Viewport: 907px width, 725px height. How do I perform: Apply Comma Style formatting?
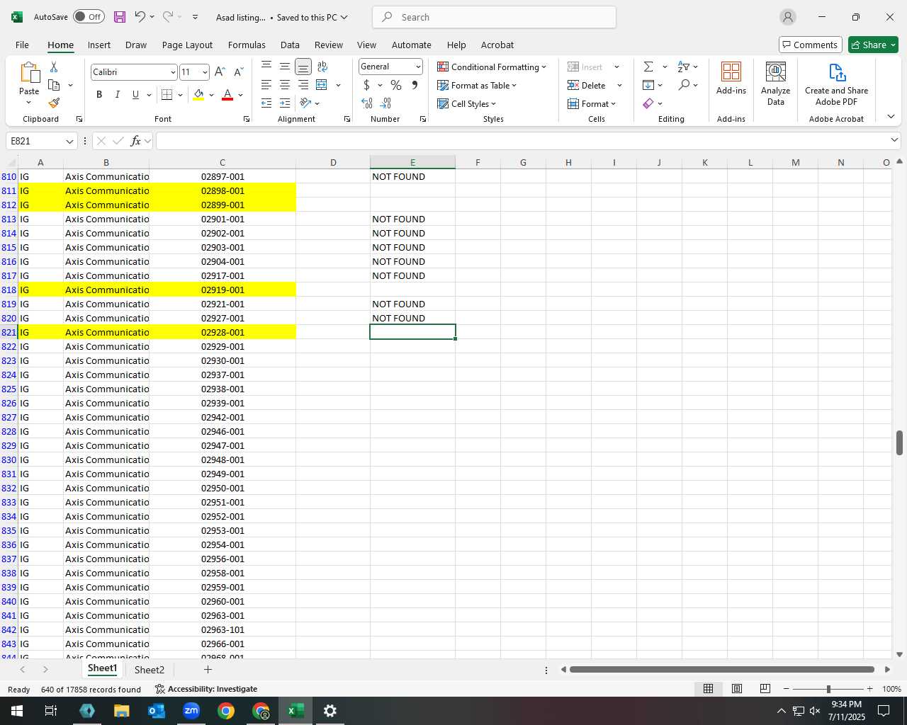click(x=415, y=85)
